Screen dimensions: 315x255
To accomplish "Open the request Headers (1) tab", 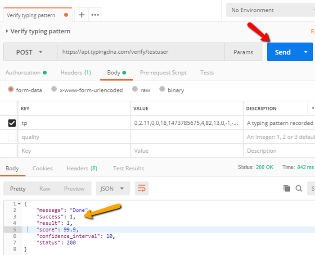I will (x=76, y=73).
